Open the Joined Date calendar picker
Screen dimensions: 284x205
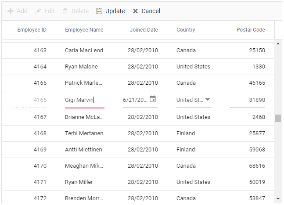pyautogui.click(x=153, y=99)
